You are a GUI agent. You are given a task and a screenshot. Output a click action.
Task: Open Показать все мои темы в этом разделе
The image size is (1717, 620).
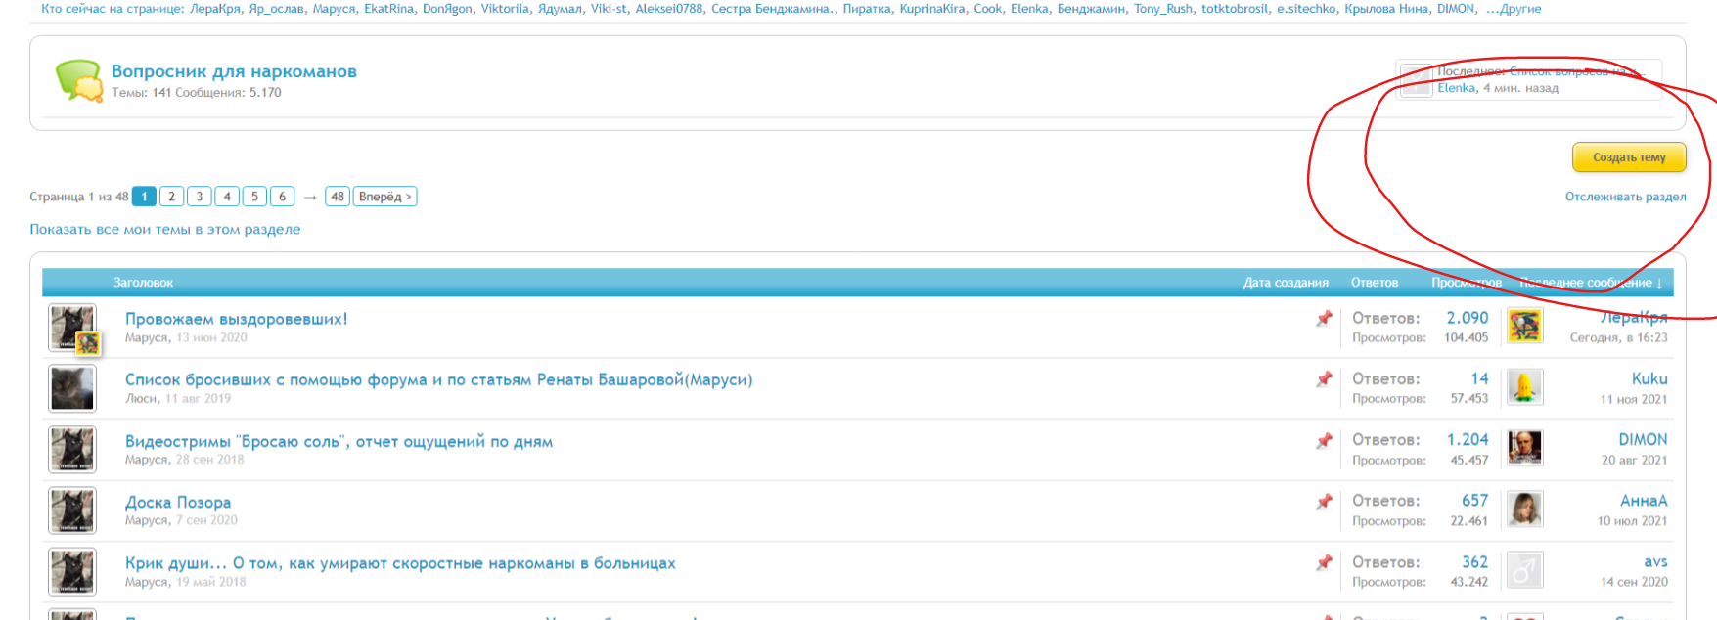(164, 230)
